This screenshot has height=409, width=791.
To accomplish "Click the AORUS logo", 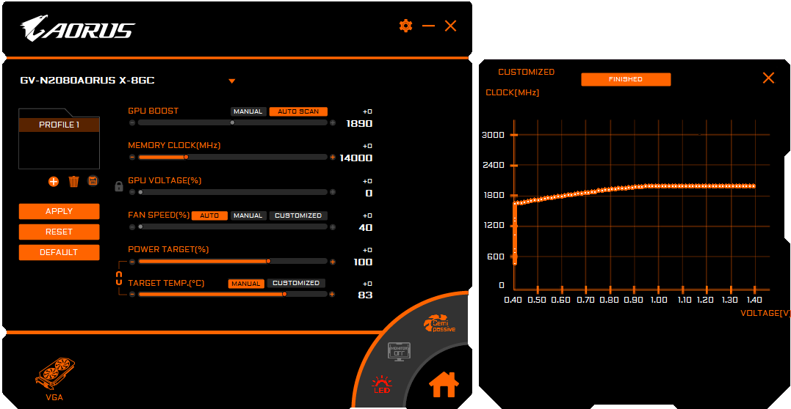I will pos(78,28).
